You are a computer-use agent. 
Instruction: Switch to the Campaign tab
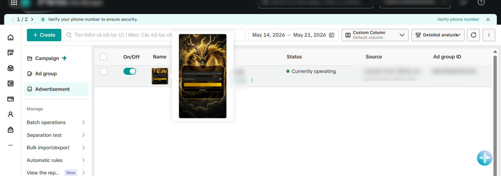click(x=56, y=58)
